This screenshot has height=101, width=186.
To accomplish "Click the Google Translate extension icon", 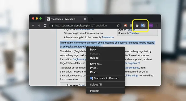I will pos(143,25).
